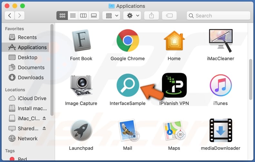This screenshot has height=162, width=255.
Task: Zoom the window with green button
Action: pyautogui.click(x=23, y=6)
